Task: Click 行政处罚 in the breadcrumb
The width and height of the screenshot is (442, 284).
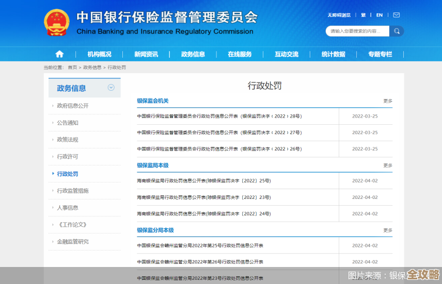Action: (117, 68)
